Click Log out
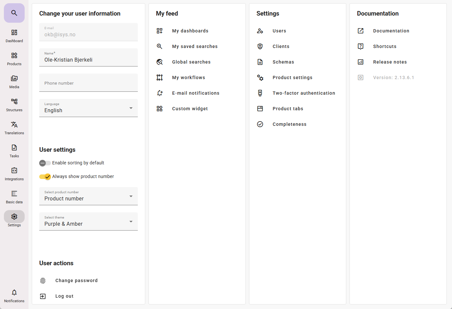This screenshot has width=452, height=309. 64,296
